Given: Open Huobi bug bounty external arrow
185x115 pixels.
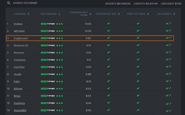Looking at the screenshot, I should click(x=170, y=74).
